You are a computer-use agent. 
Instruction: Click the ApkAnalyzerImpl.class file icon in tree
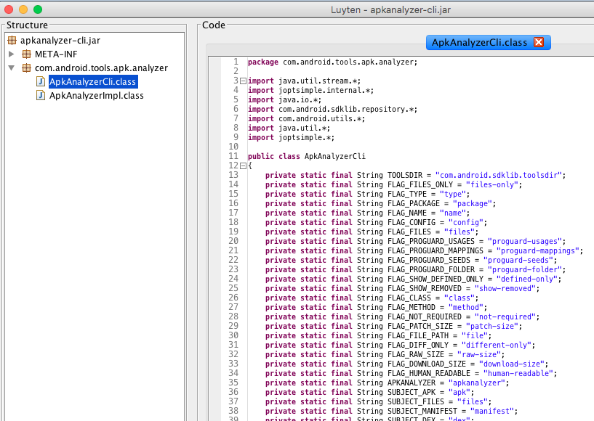click(x=41, y=95)
